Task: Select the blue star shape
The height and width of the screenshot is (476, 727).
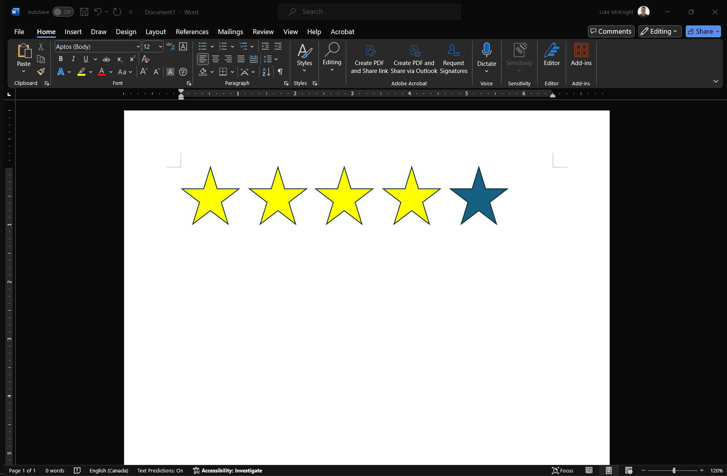Action: 478,200
